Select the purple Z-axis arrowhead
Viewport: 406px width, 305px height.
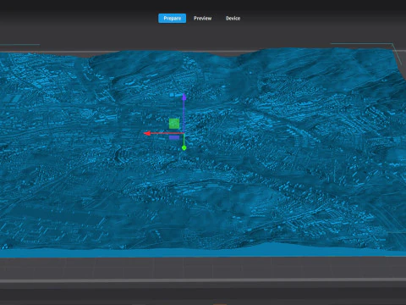184,97
